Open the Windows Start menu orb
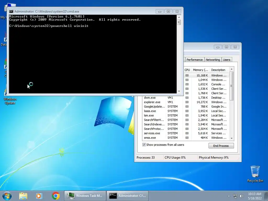 click(x=7, y=196)
